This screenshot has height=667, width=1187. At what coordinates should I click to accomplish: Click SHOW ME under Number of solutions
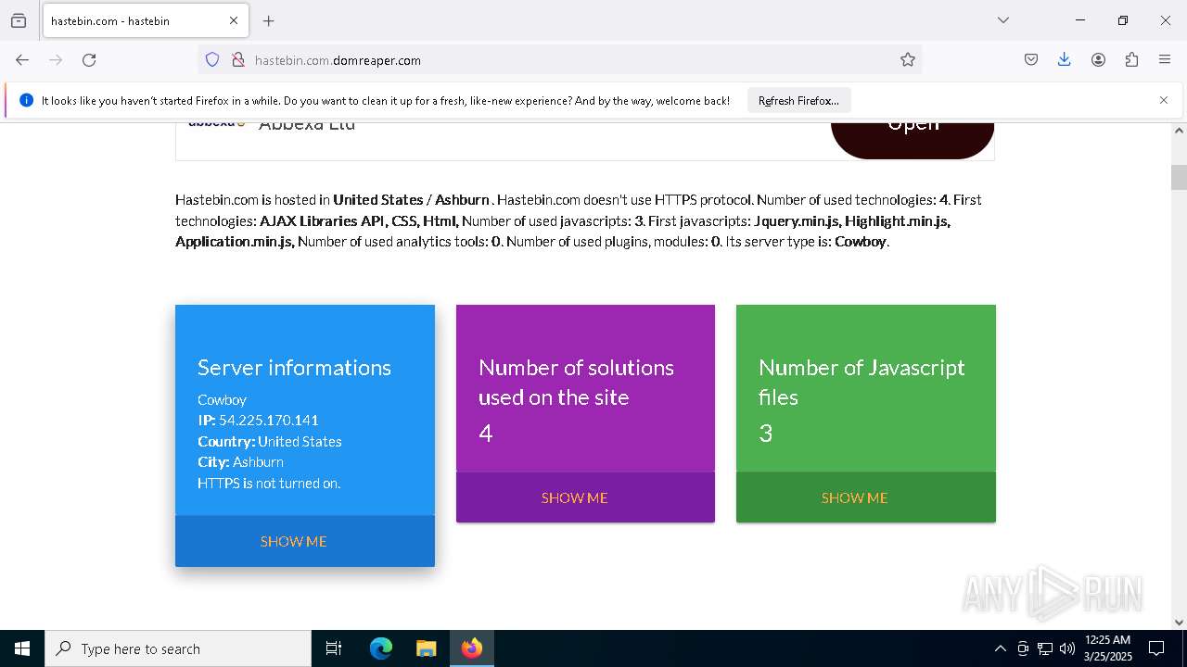[x=575, y=497]
